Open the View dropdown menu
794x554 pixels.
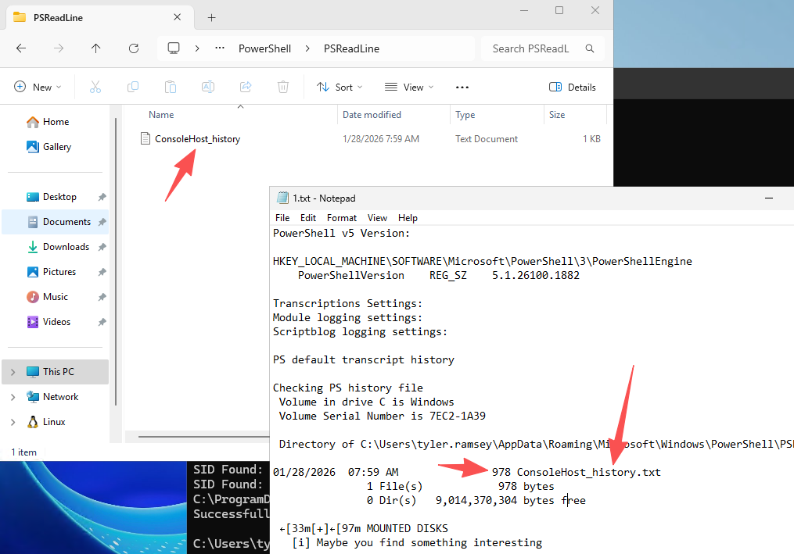(x=409, y=88)
